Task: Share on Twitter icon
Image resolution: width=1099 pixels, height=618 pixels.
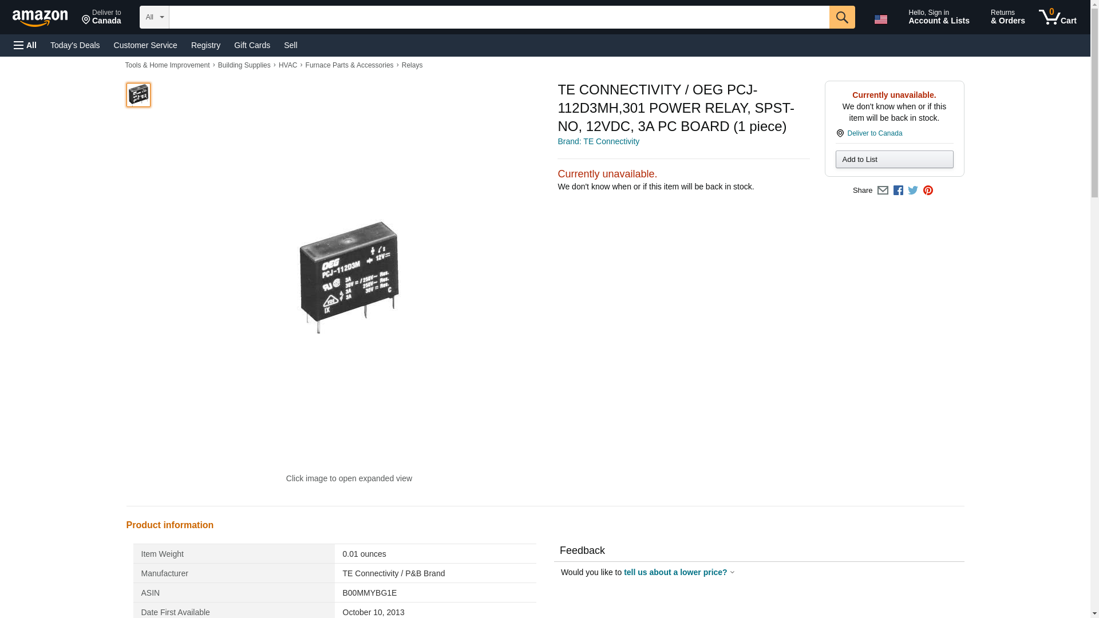Action: coord(913,191)
